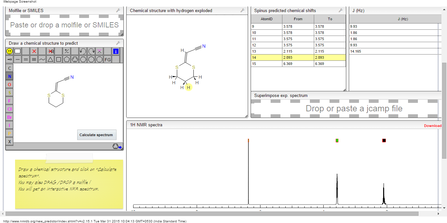Select the FG functional group tool

pos(108,59)
